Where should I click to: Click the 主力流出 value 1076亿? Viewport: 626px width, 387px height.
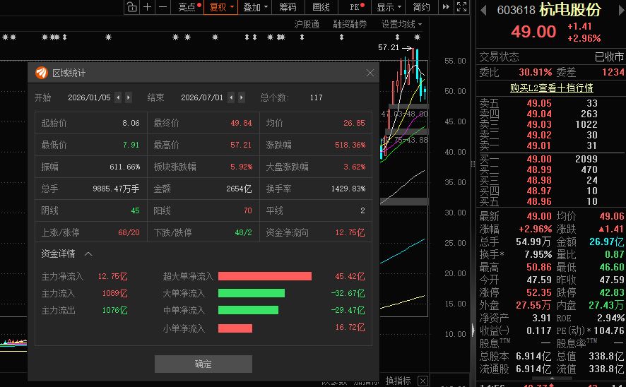pyautogui.click(x=114, y=310)
